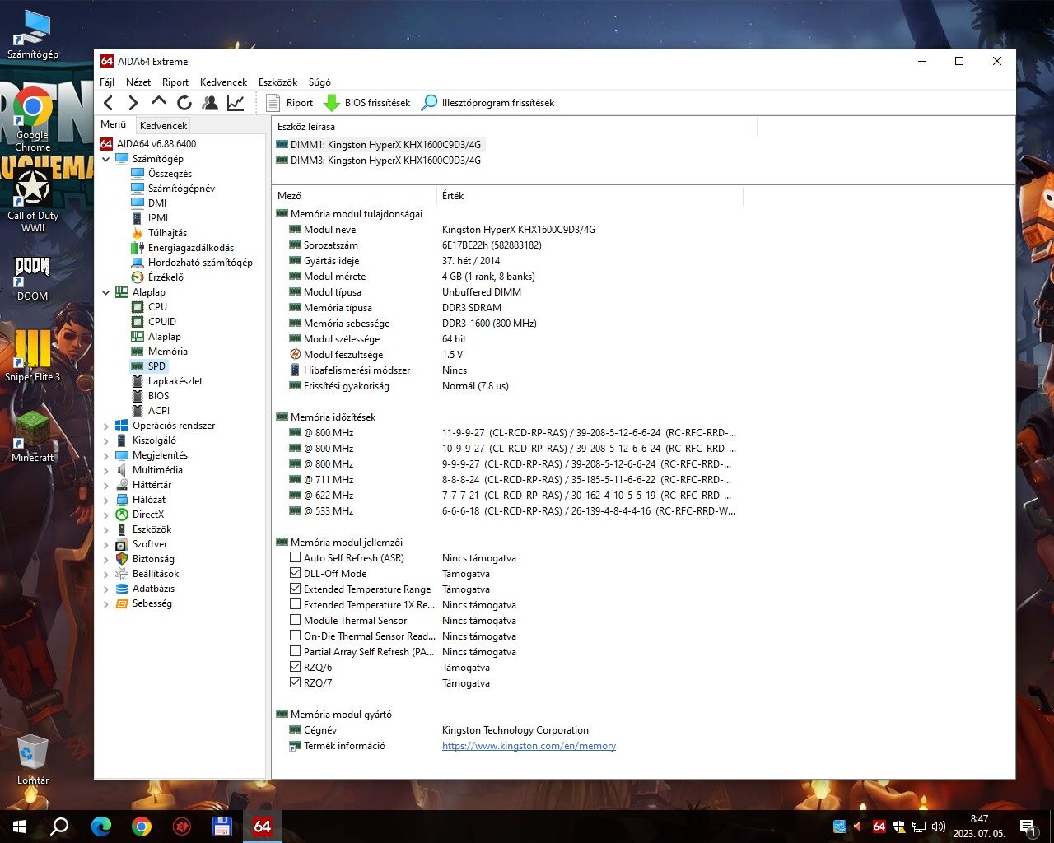Expand DirectX tree node
The width and height of the screenshot is (1054, 843).
[x=105, y=515]
